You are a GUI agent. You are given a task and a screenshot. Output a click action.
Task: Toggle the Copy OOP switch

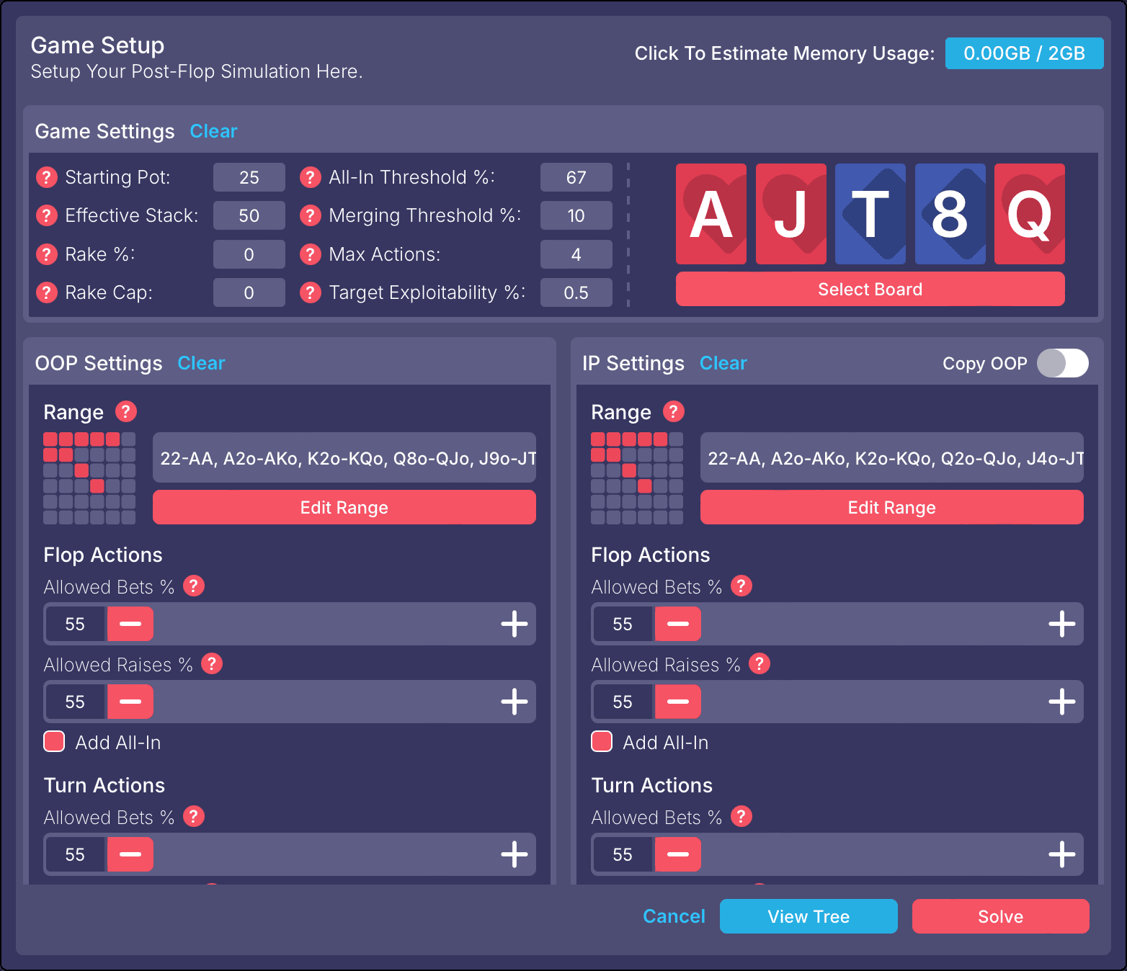click(1062, 363)
